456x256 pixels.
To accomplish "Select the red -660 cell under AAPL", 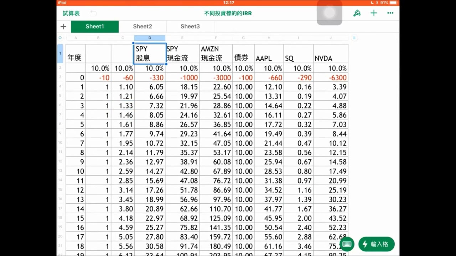I will click(269, 78).
